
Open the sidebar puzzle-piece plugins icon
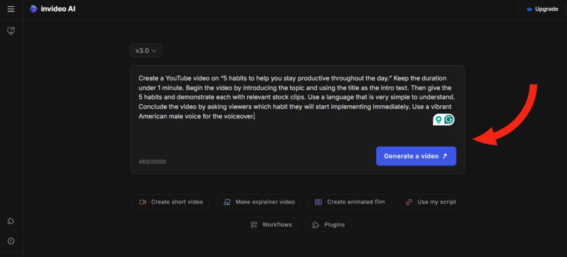[11, 221]
